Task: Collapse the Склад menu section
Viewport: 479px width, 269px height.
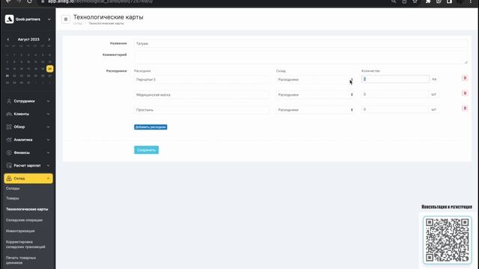Action: [x=48, y=179]
